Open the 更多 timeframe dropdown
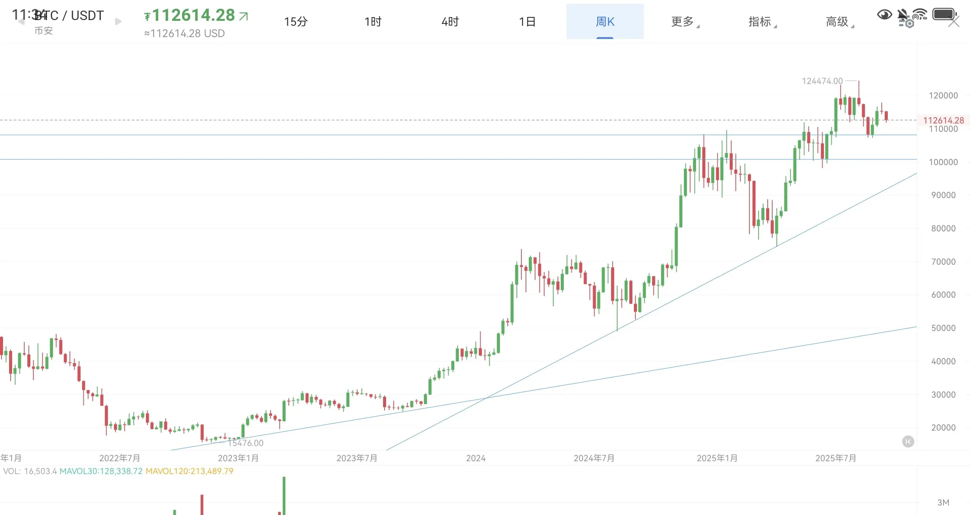 click(x=685, y=22)
